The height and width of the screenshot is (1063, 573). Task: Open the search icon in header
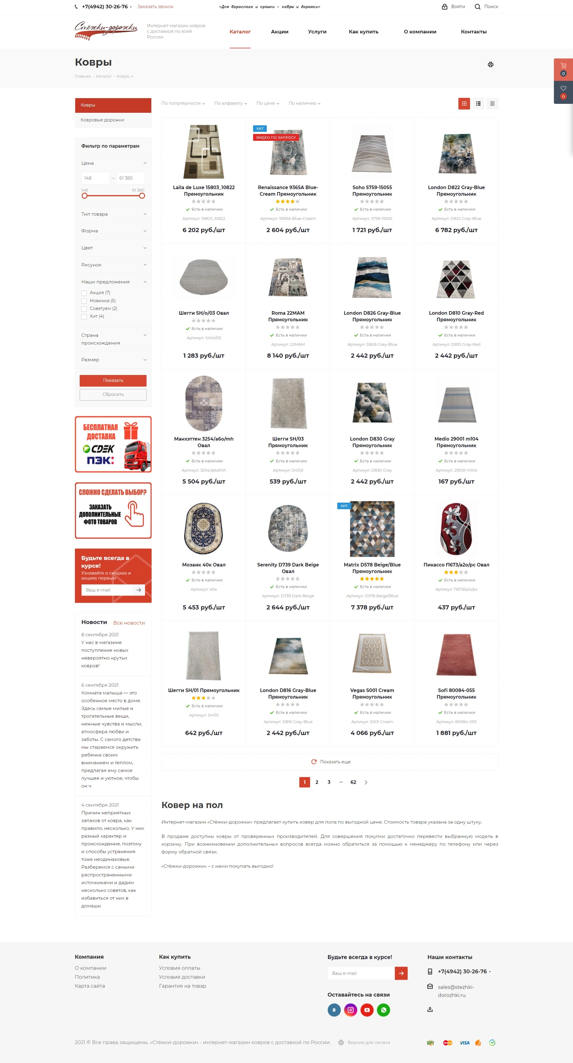coord(478,7)
